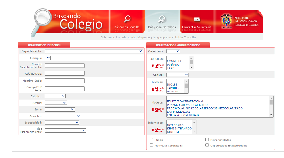Expand the Municipio dropdown
The image size is (284, 158).
click(x=48, y=58)
